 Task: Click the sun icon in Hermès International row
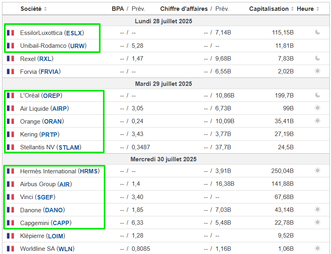tap(318, 171)
